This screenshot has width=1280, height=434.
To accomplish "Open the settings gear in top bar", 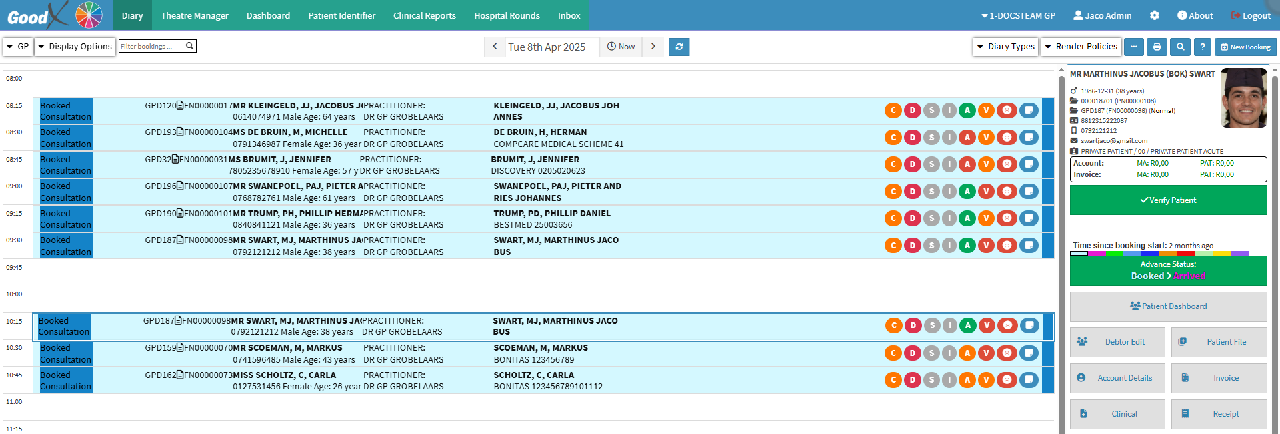I will coord(1155,15).
